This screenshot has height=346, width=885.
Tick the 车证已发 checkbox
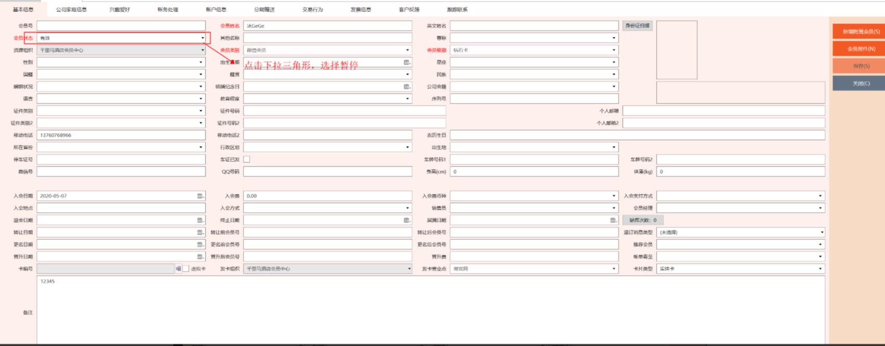click(x=247, y=160)
